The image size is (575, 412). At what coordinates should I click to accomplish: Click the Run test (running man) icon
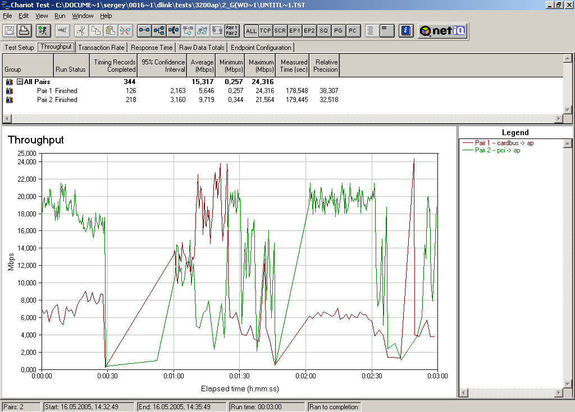43,31
